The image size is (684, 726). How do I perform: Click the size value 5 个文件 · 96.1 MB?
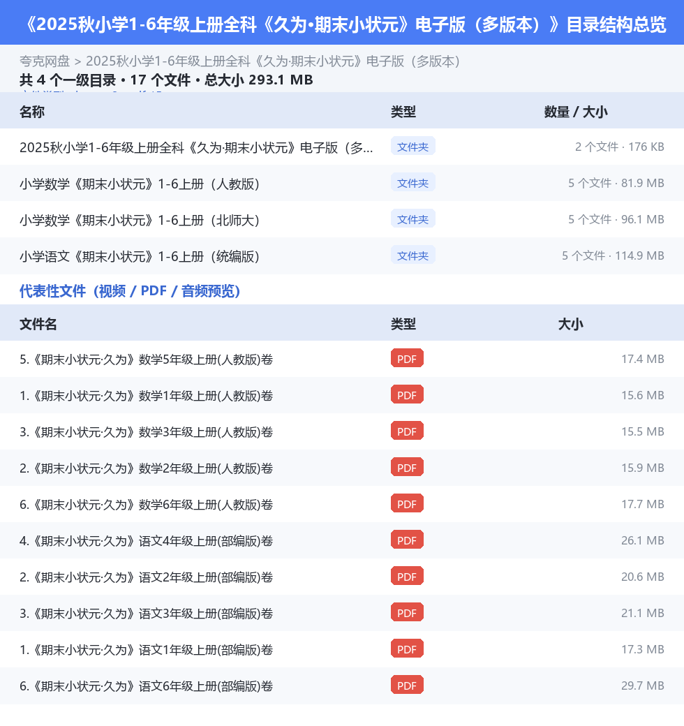616,219
